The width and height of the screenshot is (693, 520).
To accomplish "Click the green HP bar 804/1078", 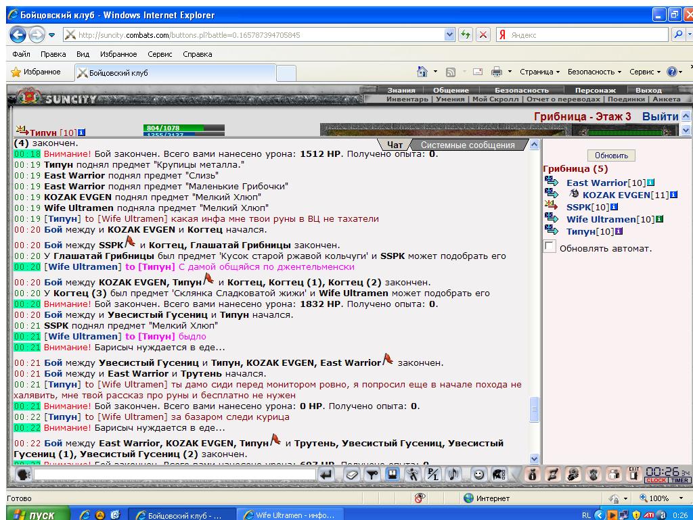I will [184, 128].
